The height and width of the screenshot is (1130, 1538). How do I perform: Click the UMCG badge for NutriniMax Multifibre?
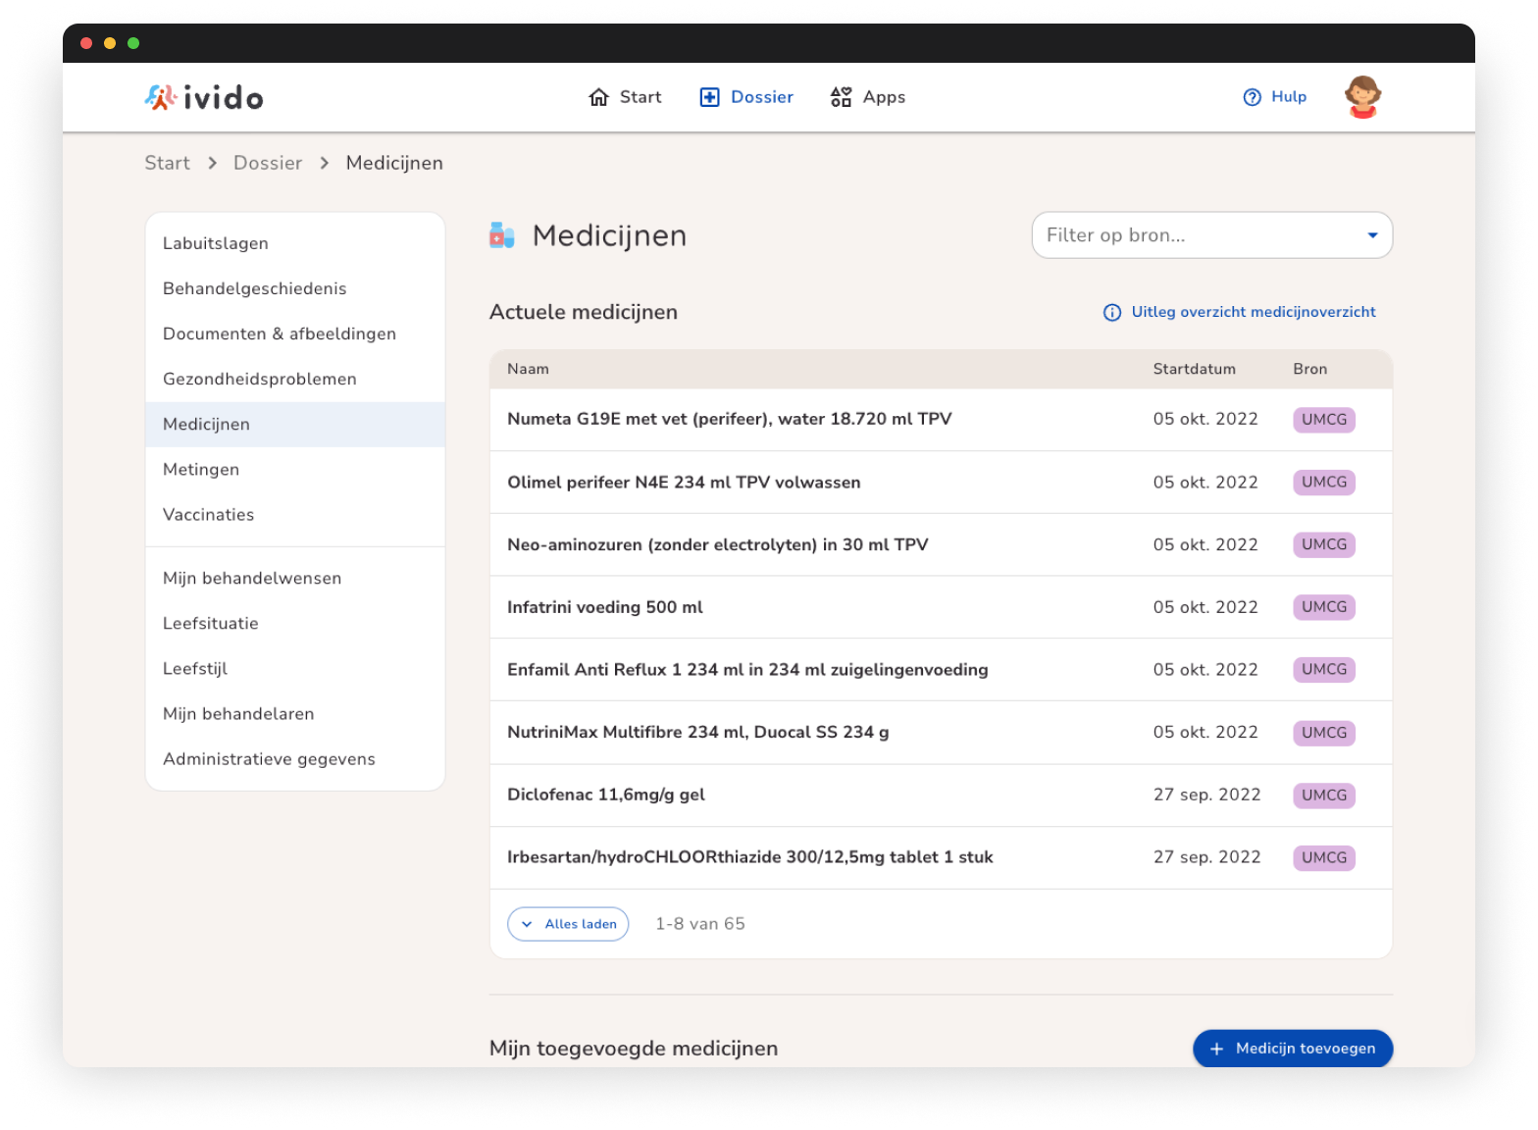(x=1324, y=733)
